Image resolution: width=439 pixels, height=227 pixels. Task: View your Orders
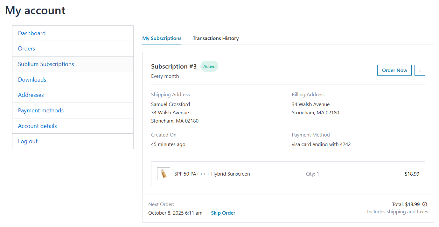pos(26,48)
